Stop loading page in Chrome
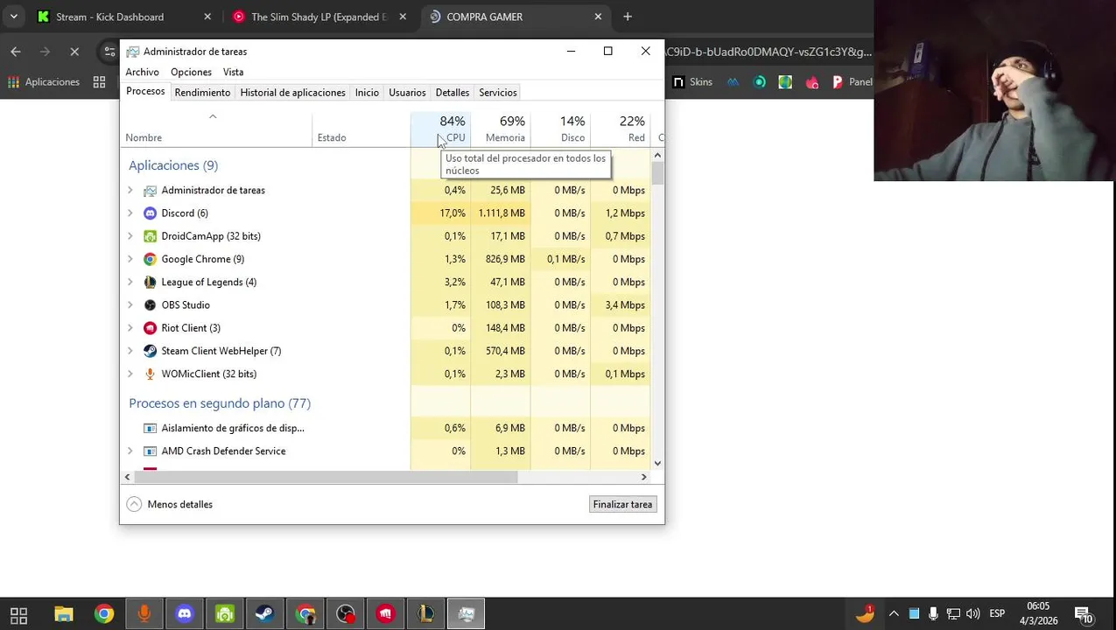1116x630 pixels. coord(74,52)
